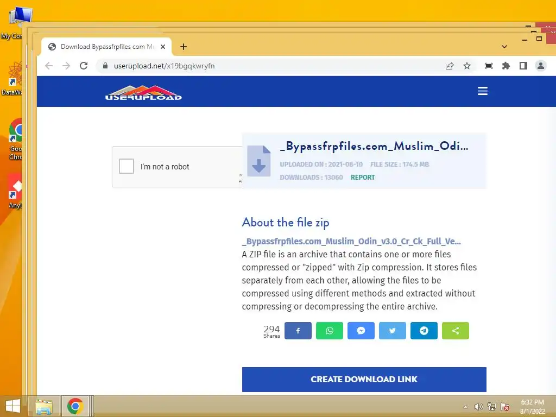Image resolution: width=556 pixels, height=417 pixels.
Task: Click the share page icon in address bar
Action: (x=450, y=66)
